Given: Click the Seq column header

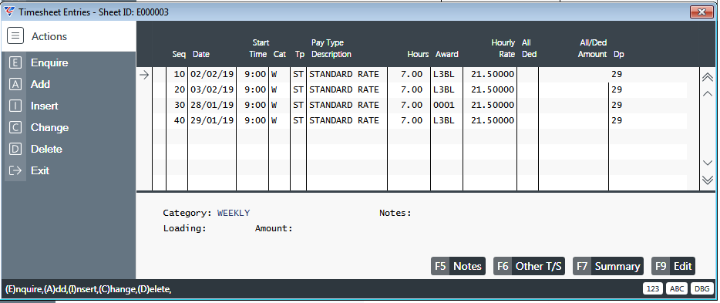Looking at the screenshot, I should (x=179, y=54).
